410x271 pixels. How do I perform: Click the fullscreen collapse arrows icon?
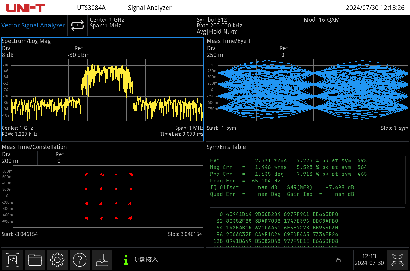pos(397,260)
